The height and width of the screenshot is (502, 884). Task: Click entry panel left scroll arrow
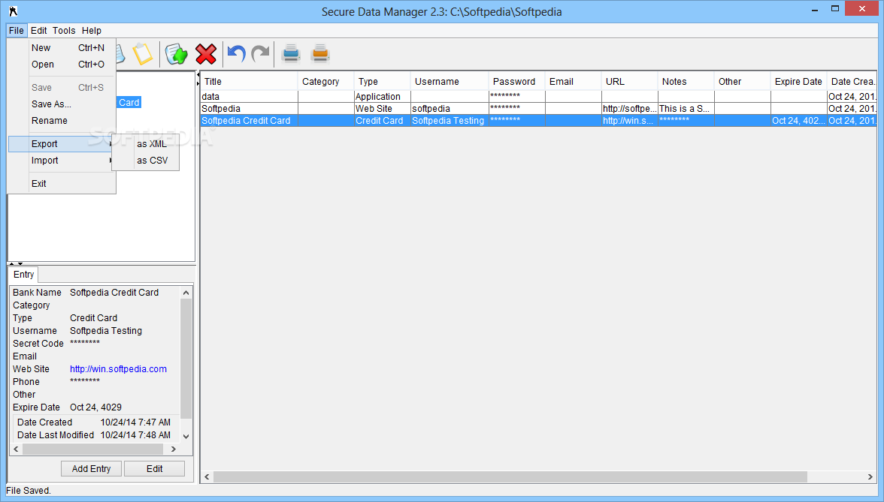[x=16, y=449]
